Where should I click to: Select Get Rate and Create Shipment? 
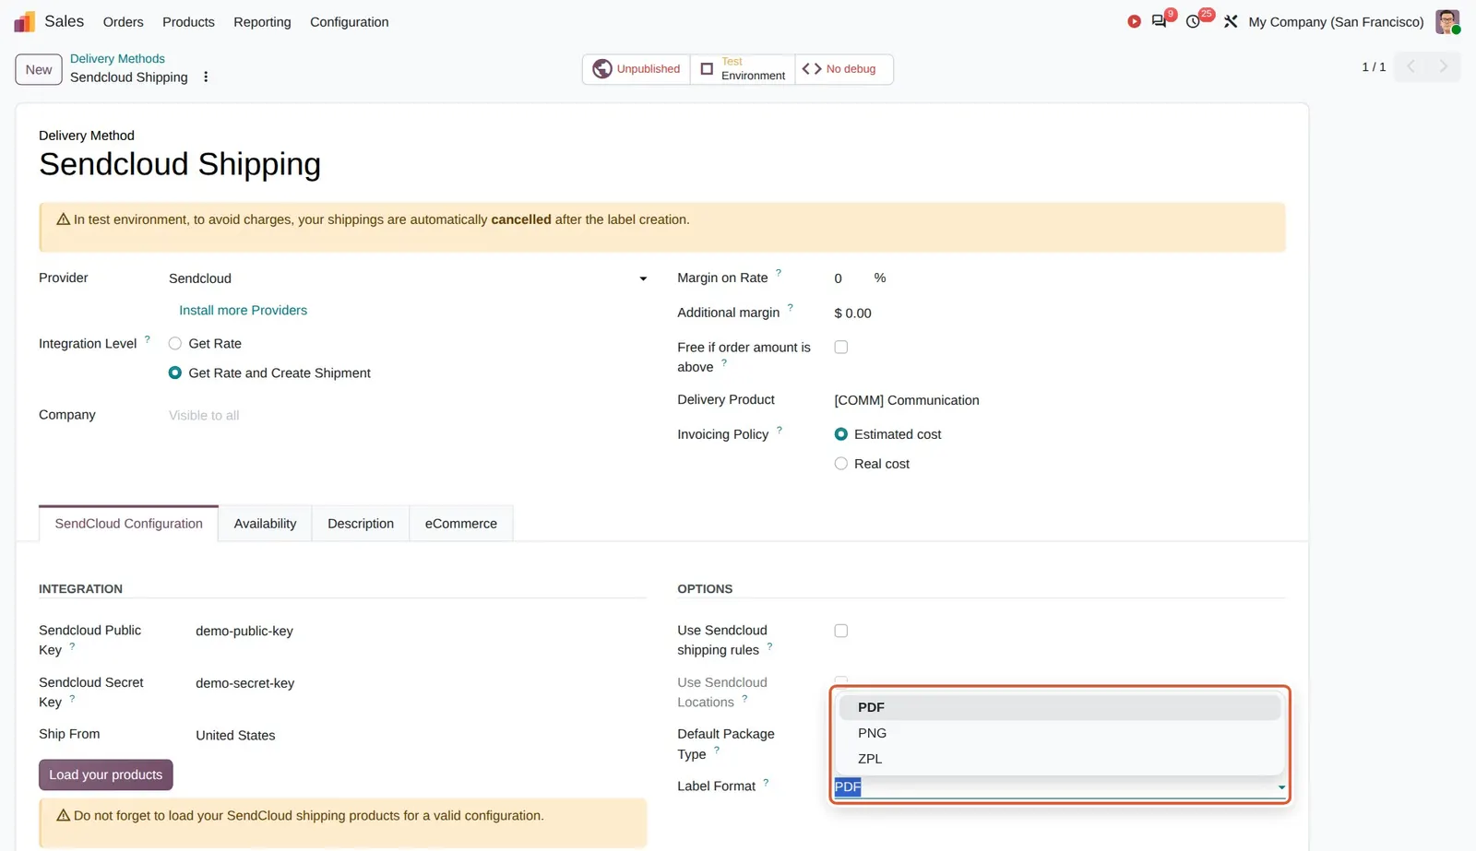coord(175,373)
